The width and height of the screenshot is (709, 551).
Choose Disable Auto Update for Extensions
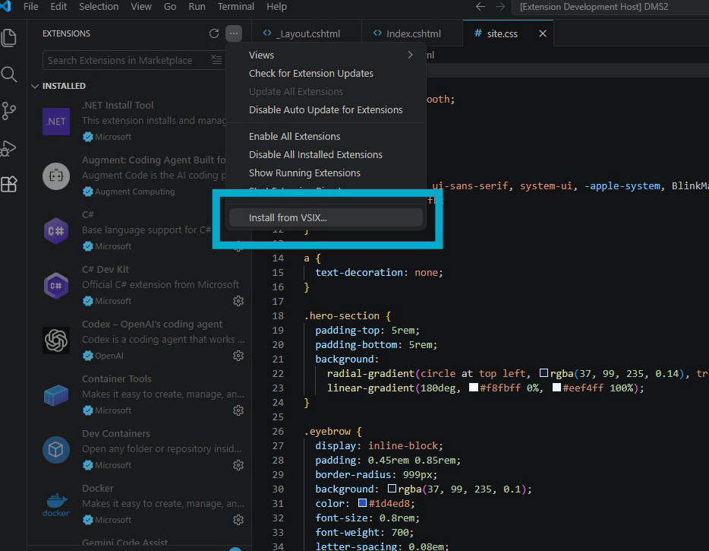coord(326,110)
